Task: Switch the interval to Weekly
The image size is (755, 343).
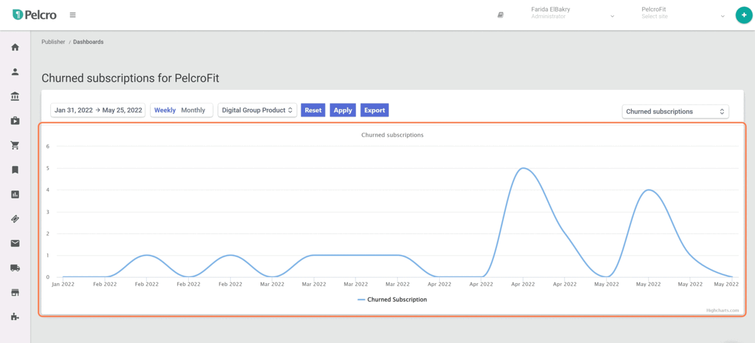Action: [165, 110]
